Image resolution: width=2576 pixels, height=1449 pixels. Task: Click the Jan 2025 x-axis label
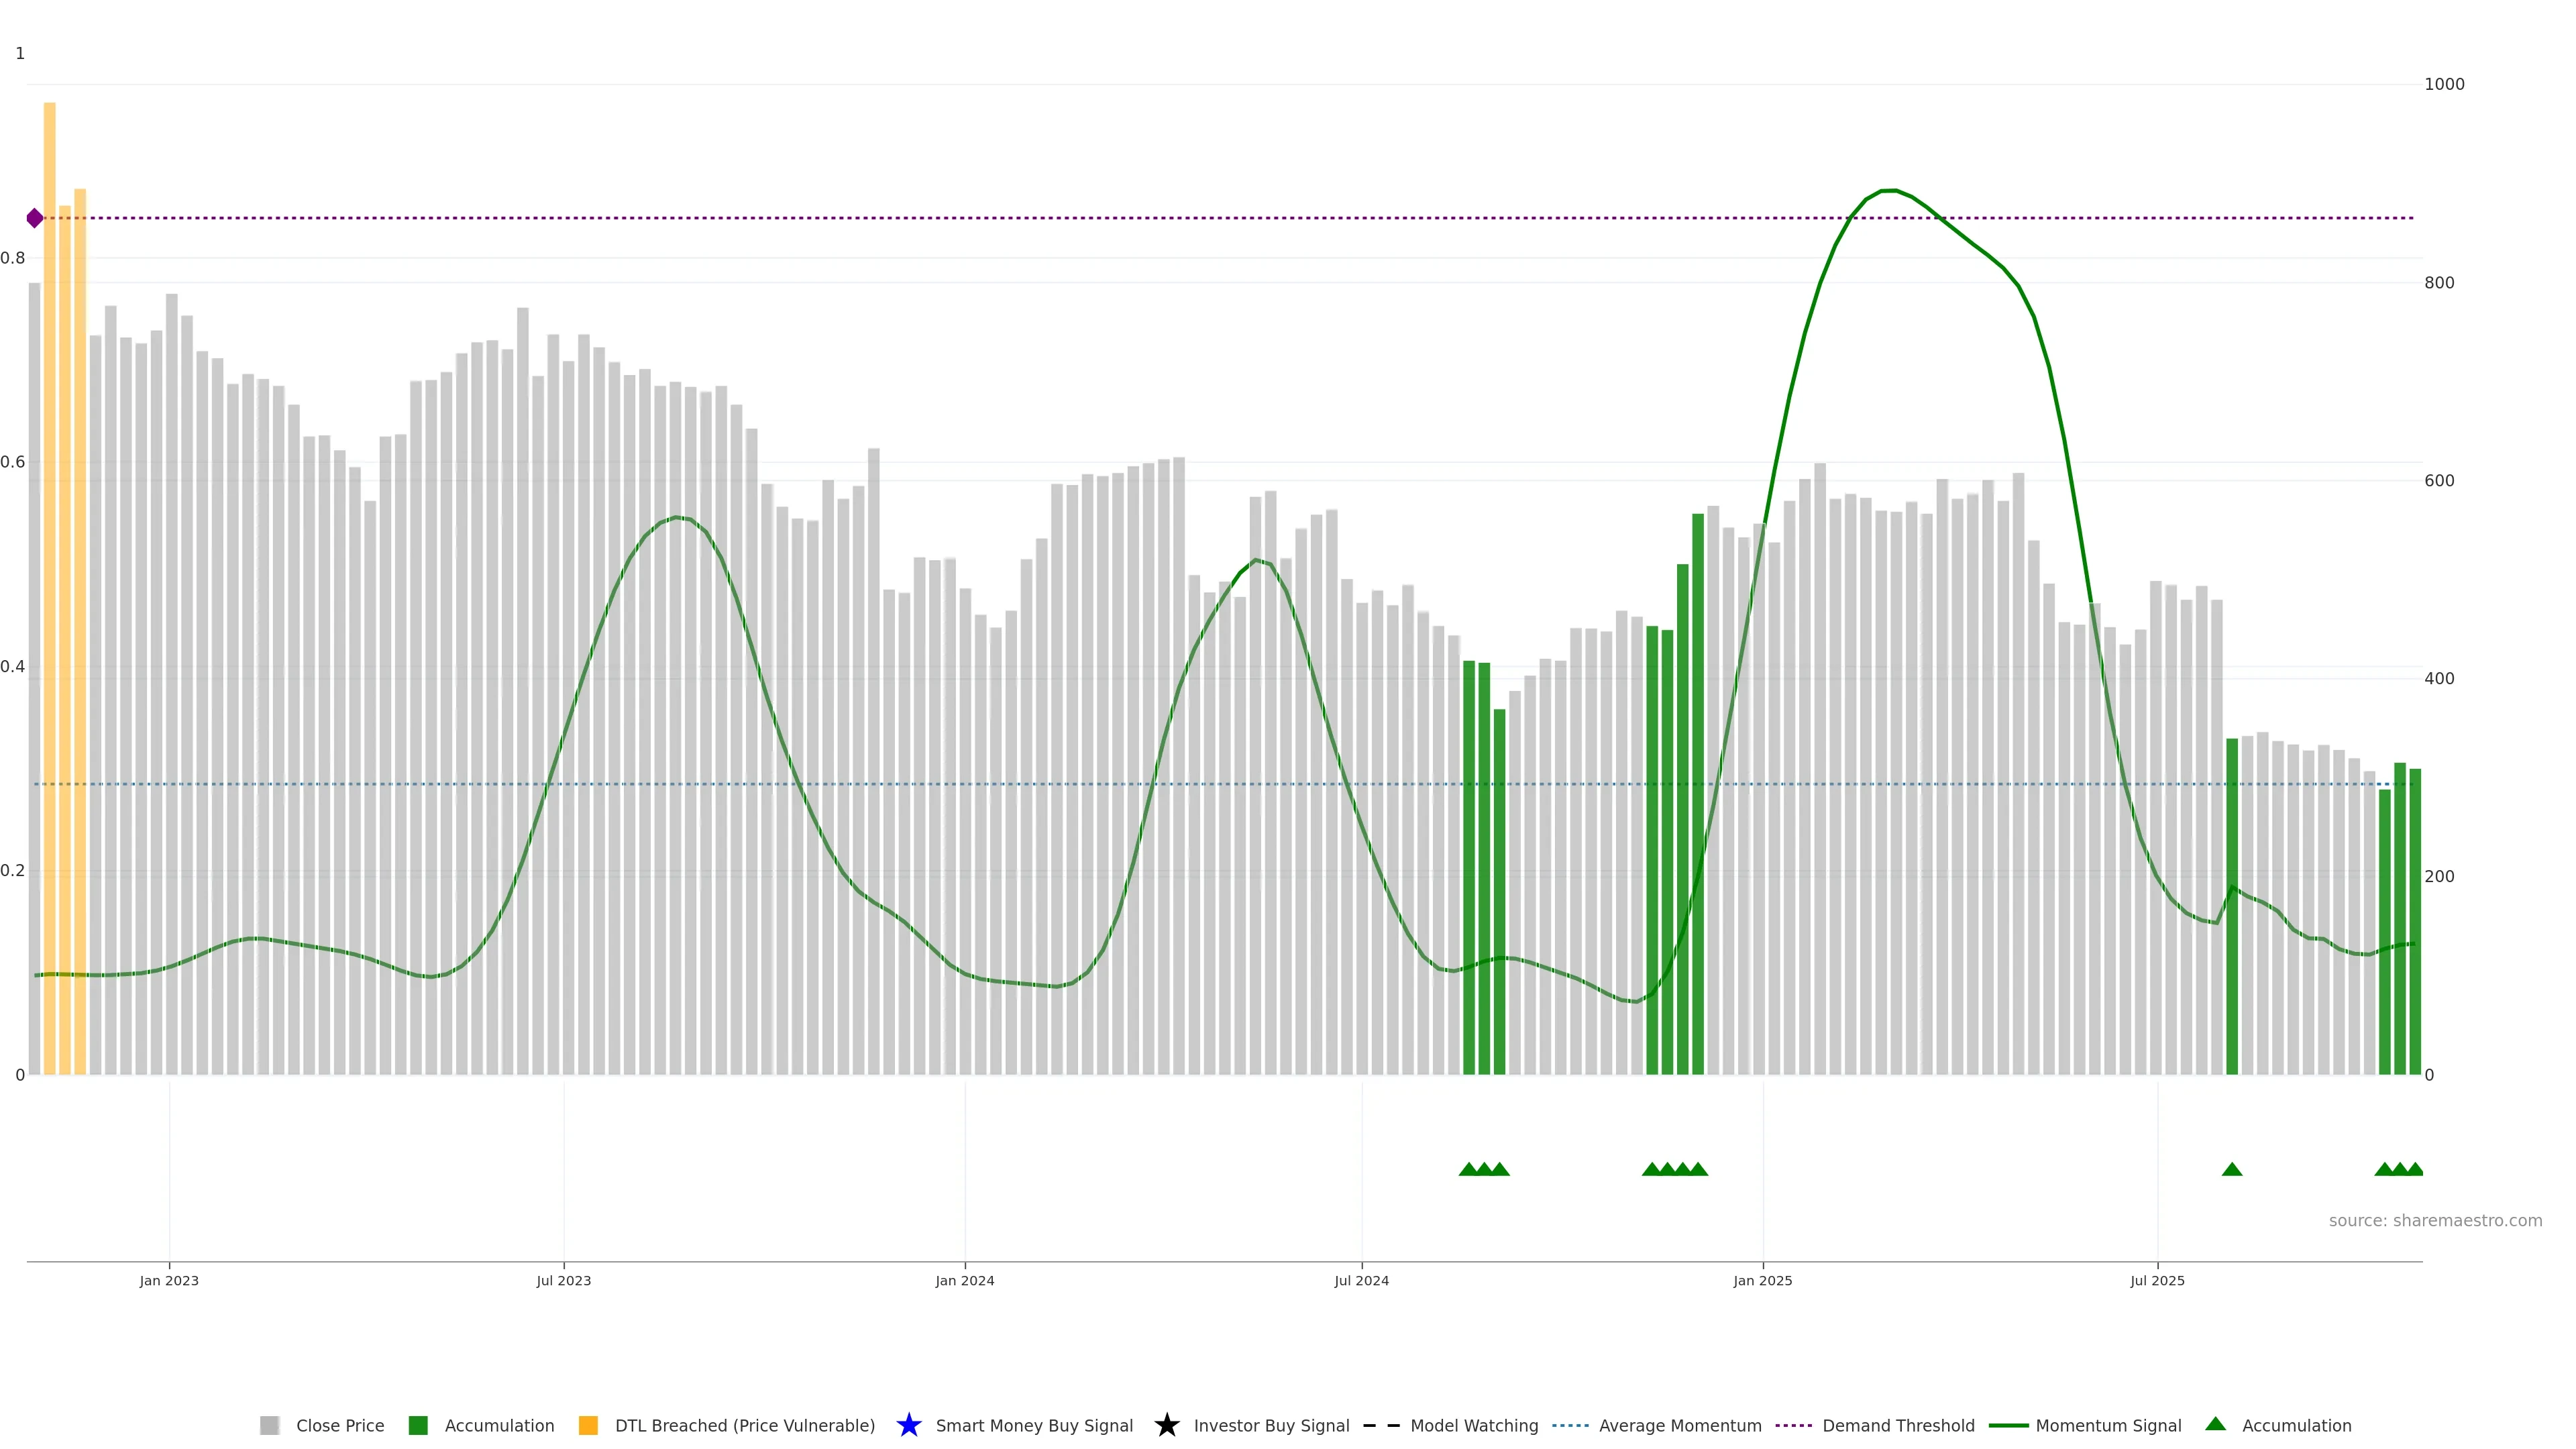point(1762,1280)
